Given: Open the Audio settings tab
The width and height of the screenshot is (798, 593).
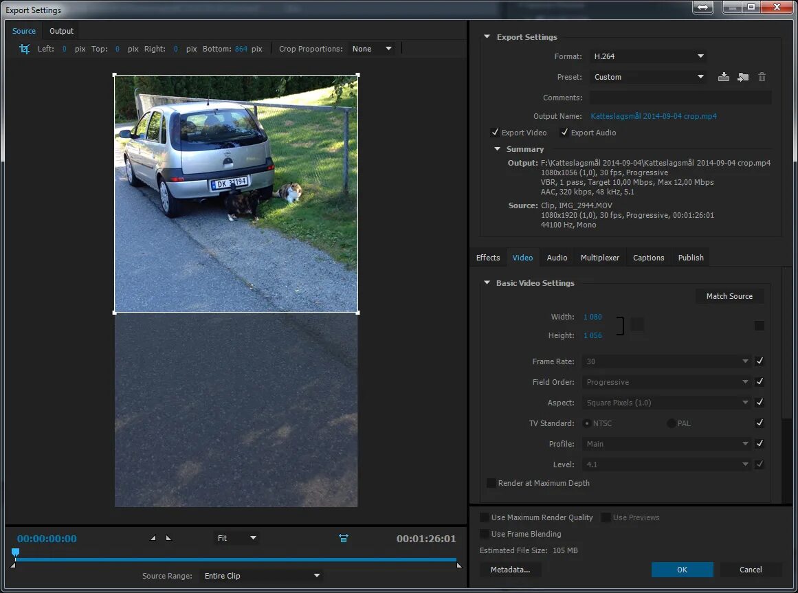Looking at the screenshot, I should point(557,258).
